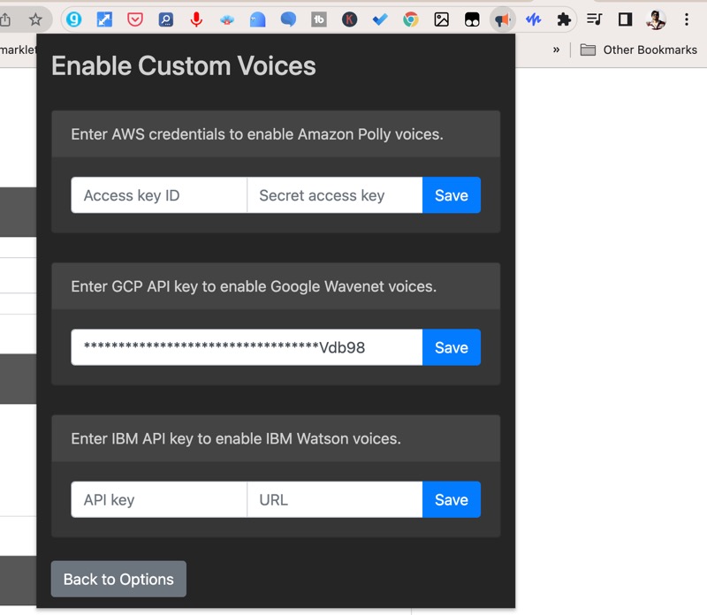The image size is (707, 615).
Task: Open the Extensions puzzle-piece menu
Action: (564, 19)
